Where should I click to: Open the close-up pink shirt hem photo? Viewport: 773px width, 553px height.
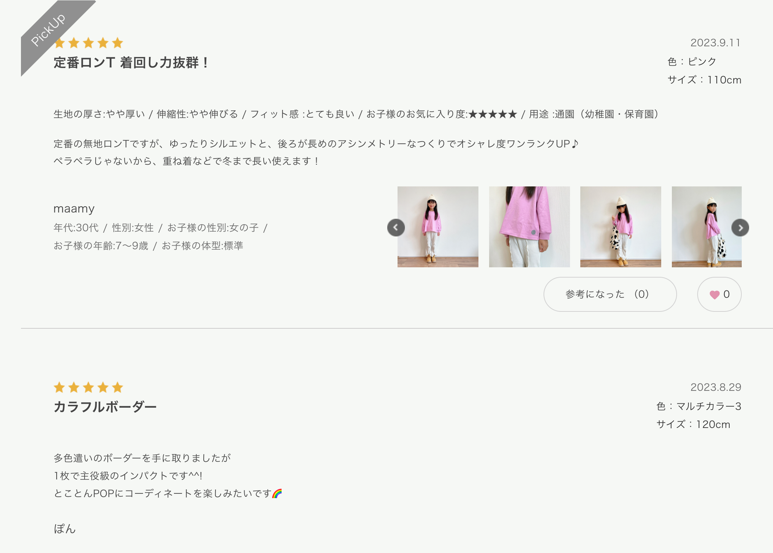[x=530, y=227]
